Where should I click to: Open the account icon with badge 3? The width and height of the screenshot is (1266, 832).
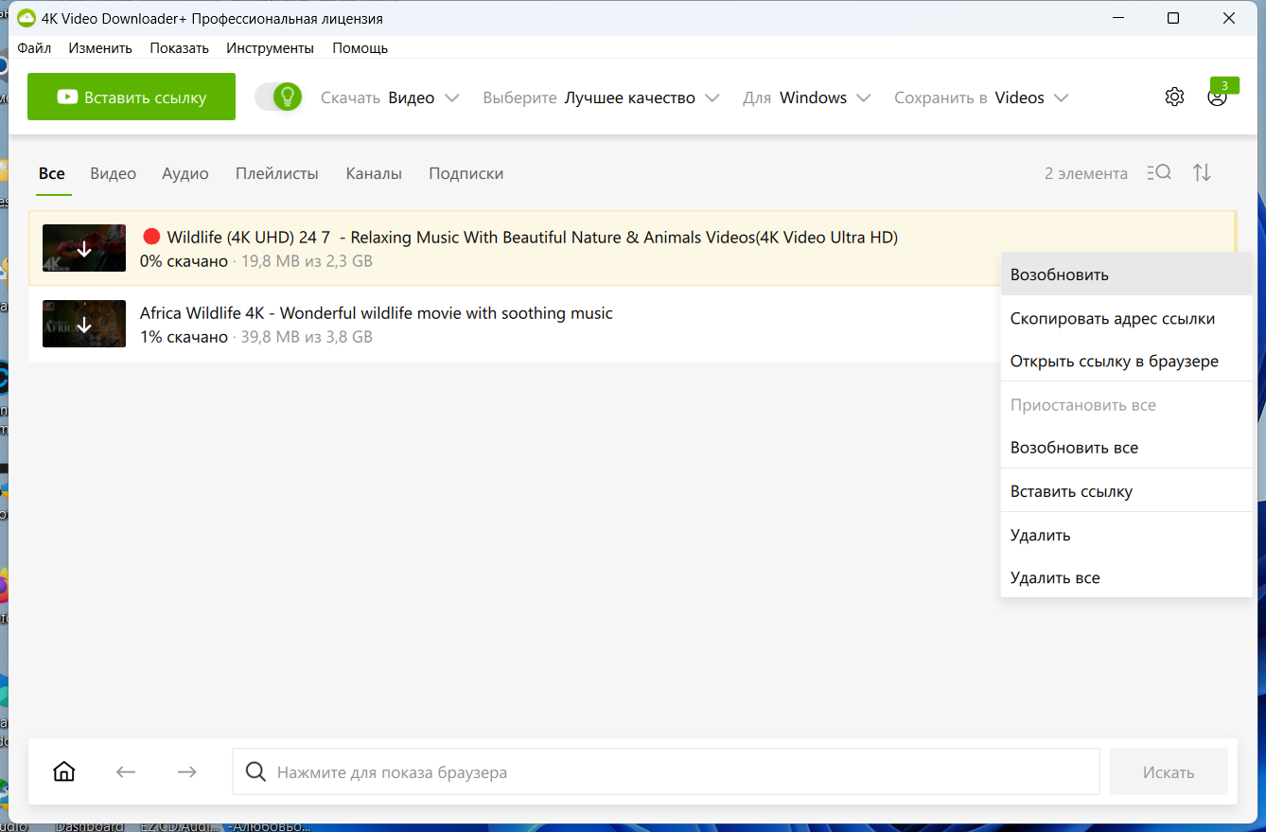(1218, 97)
